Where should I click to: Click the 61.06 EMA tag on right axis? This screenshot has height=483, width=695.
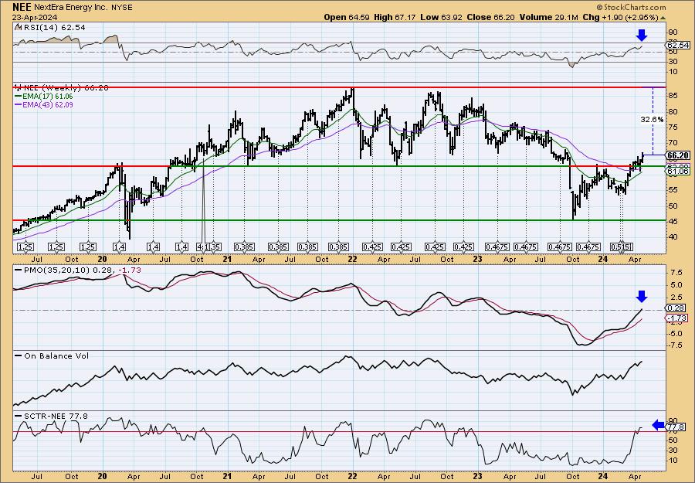coord(678,172)
